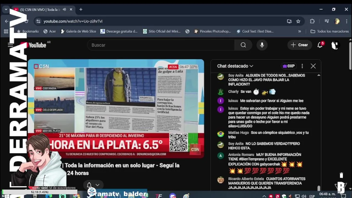
Task: Open the Pinceles Photoshop bookmark
Action: pyautogui.click(x=212, y=31)
